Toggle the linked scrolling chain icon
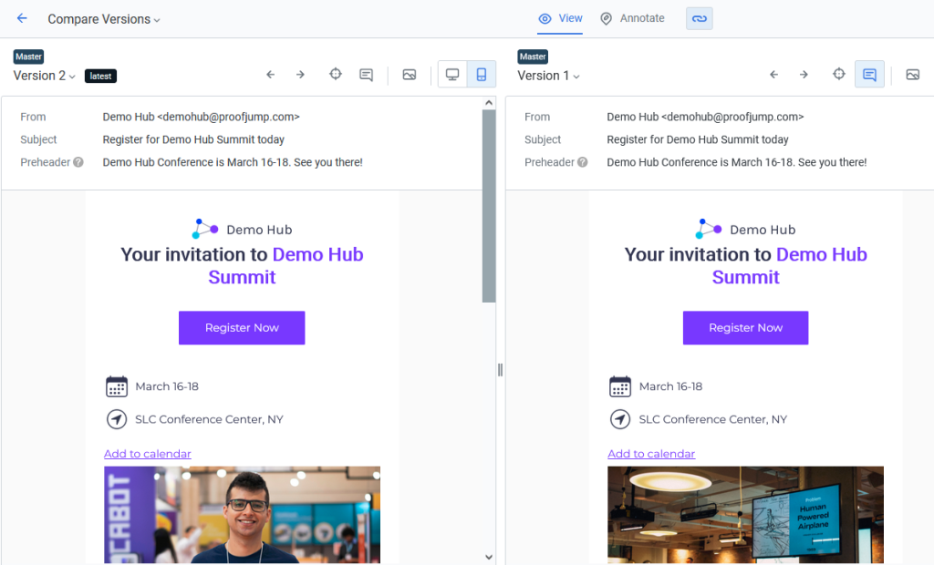 700,18
